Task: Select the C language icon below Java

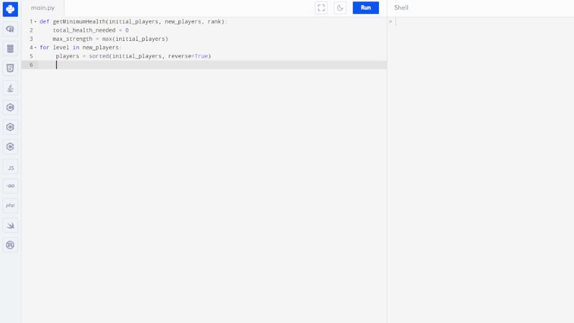Action: point(10,107)
